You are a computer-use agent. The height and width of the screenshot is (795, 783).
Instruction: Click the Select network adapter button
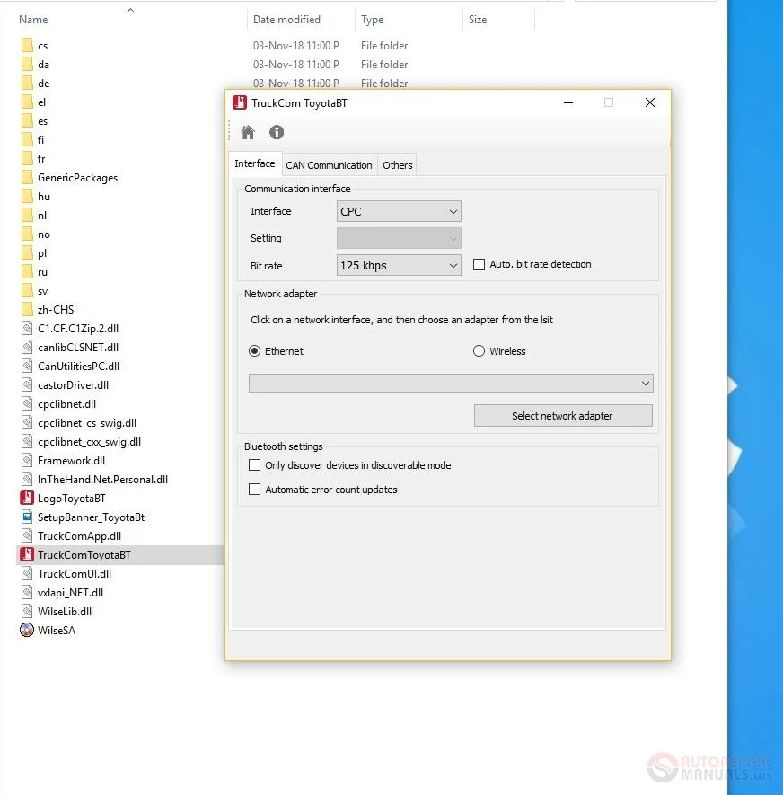pos(563,416)
